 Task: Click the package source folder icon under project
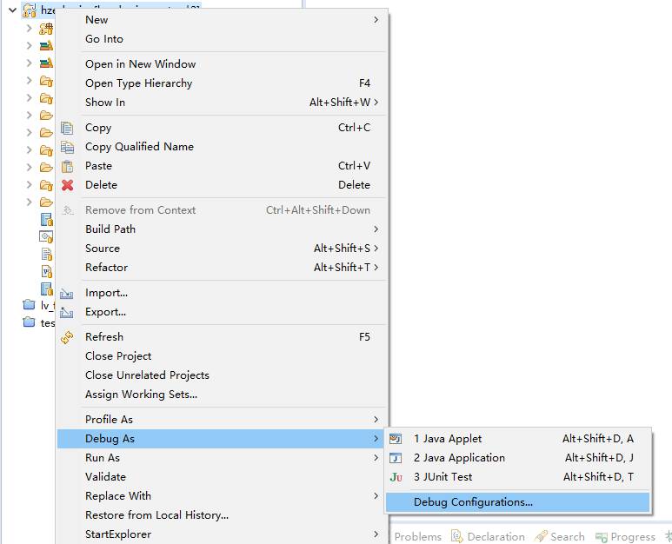click(x=46, y=29)
